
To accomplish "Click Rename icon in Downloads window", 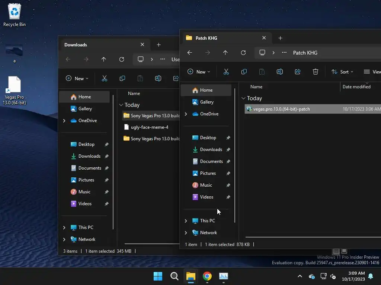I will (x=158, y=79).
